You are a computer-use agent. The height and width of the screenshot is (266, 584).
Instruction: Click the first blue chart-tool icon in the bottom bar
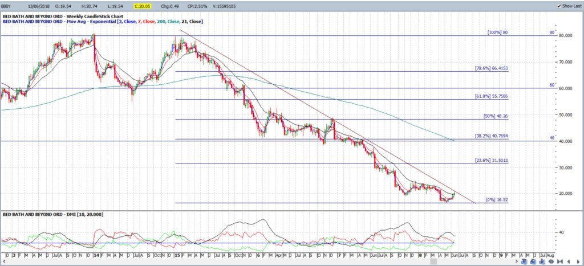coord(524,261)
